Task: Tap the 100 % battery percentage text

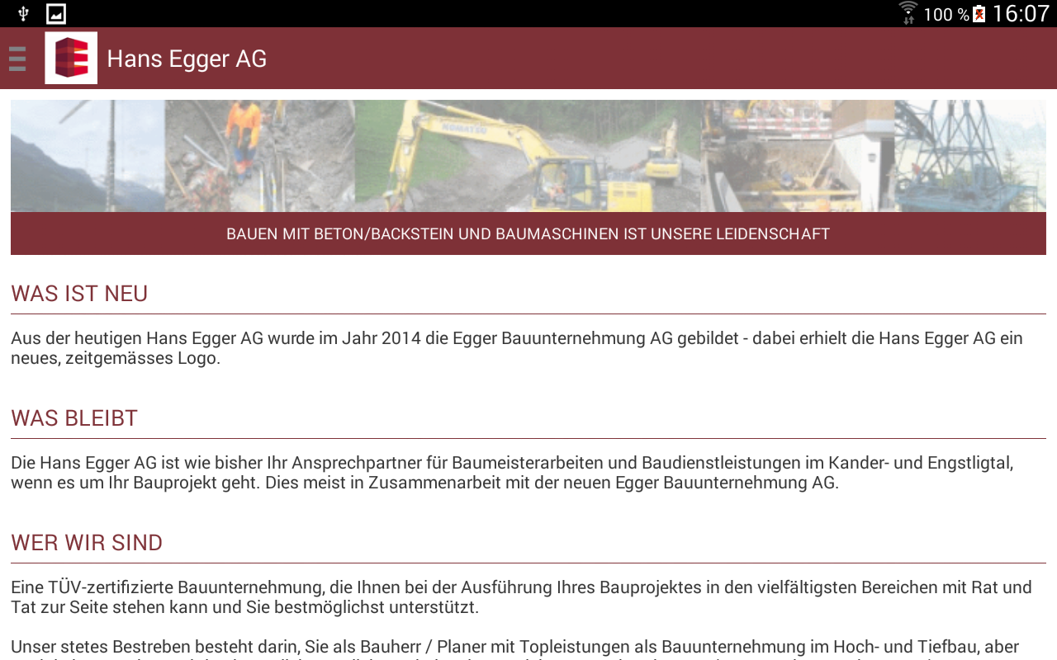Action: [x=946, y=14]
